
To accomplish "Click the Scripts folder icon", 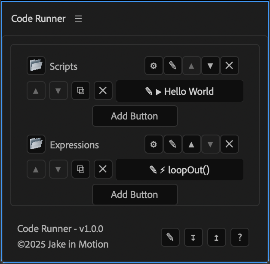I will coord(36,66).
